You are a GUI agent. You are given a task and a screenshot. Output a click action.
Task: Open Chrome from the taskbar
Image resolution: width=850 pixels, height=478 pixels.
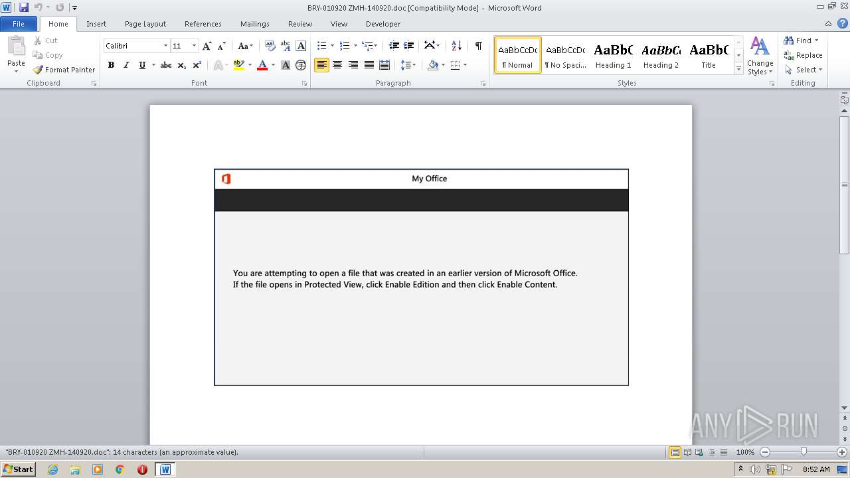pos(120,469)
